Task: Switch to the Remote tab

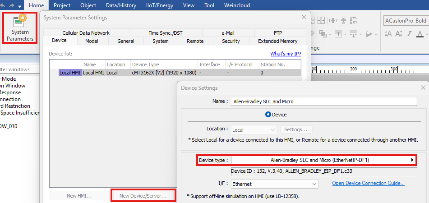Action: pyautogui.click(x=195, y=41)
